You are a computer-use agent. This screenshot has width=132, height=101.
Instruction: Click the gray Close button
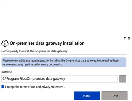pyautogui.click(x=114, y=96)
